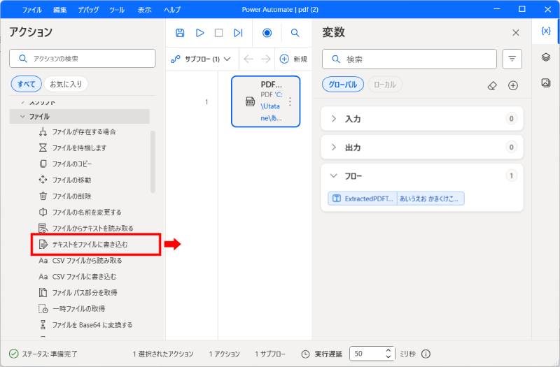Increase 実行遅延 value with up arrow

coord(388,350)
